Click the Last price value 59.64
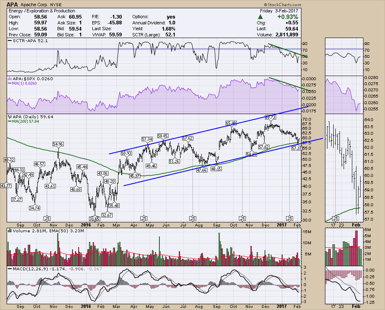 tap(291, 29)
